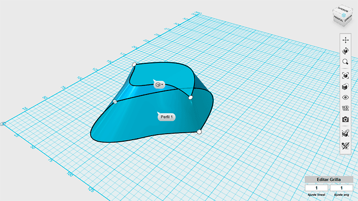Image resolution: width=358 pixels, height=201 pixels.
Task: Select the left middle white handle point
Action: [115, 102]
